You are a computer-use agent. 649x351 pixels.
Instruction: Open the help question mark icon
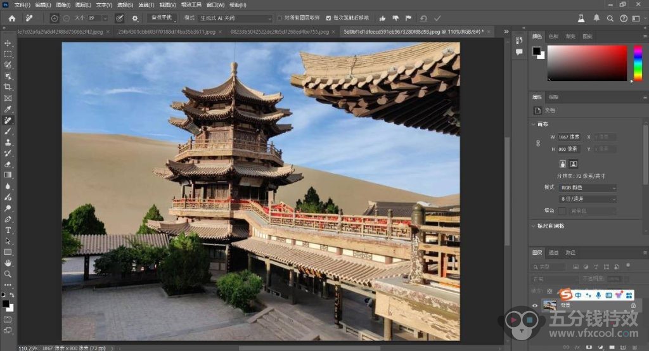pyautogui.click(x=624, y=18)
